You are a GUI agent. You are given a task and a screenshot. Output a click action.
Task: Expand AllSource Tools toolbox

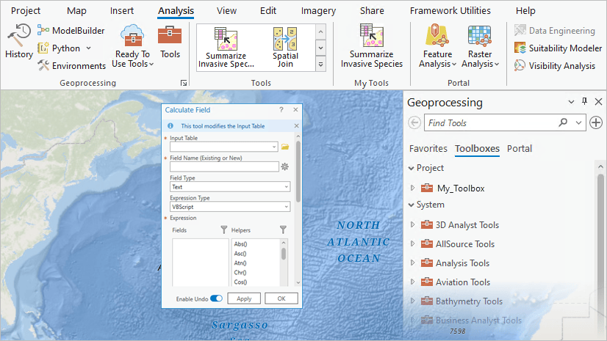[413, 243]
